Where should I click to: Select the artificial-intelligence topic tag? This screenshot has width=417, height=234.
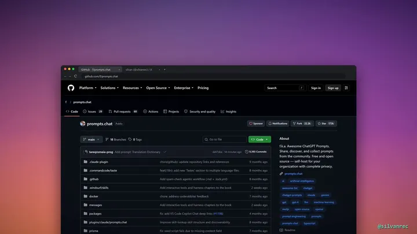click(302, 181)
